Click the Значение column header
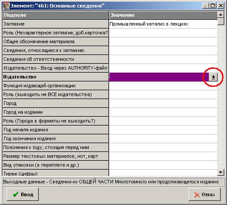227x205 pixels. (x=163, y=15)
